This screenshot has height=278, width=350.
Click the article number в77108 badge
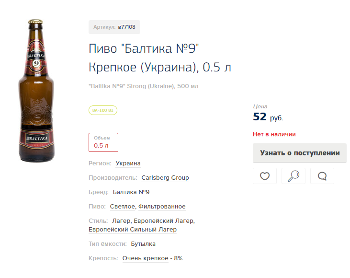point(114,27)
